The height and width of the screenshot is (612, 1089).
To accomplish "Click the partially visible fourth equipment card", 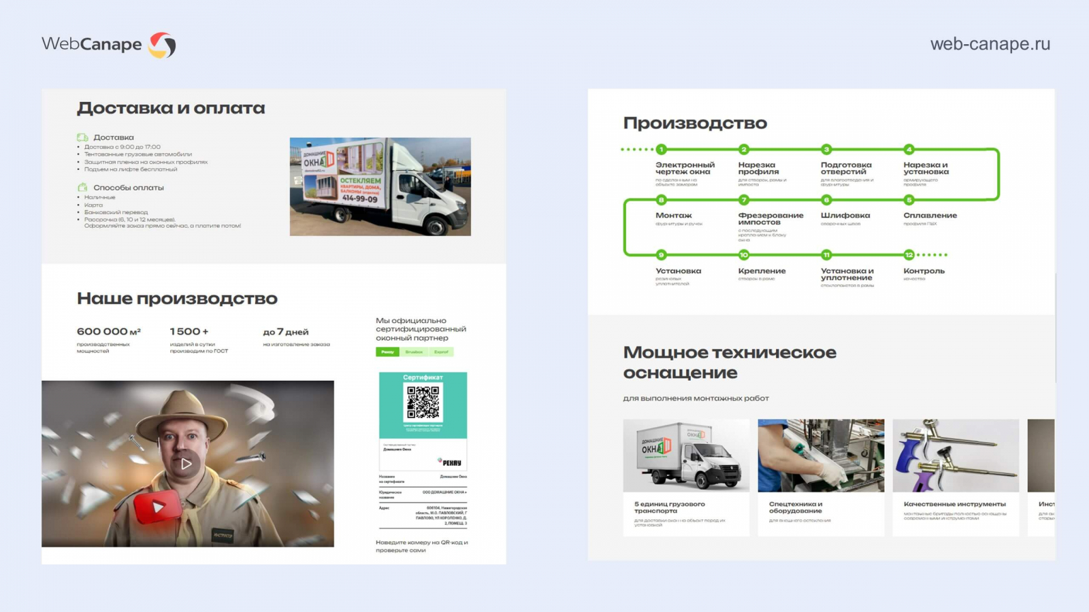I will click(x=1041, y=477).
